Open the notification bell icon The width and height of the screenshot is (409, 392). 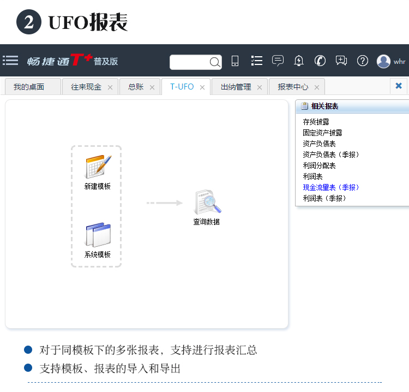coord(299,61)
